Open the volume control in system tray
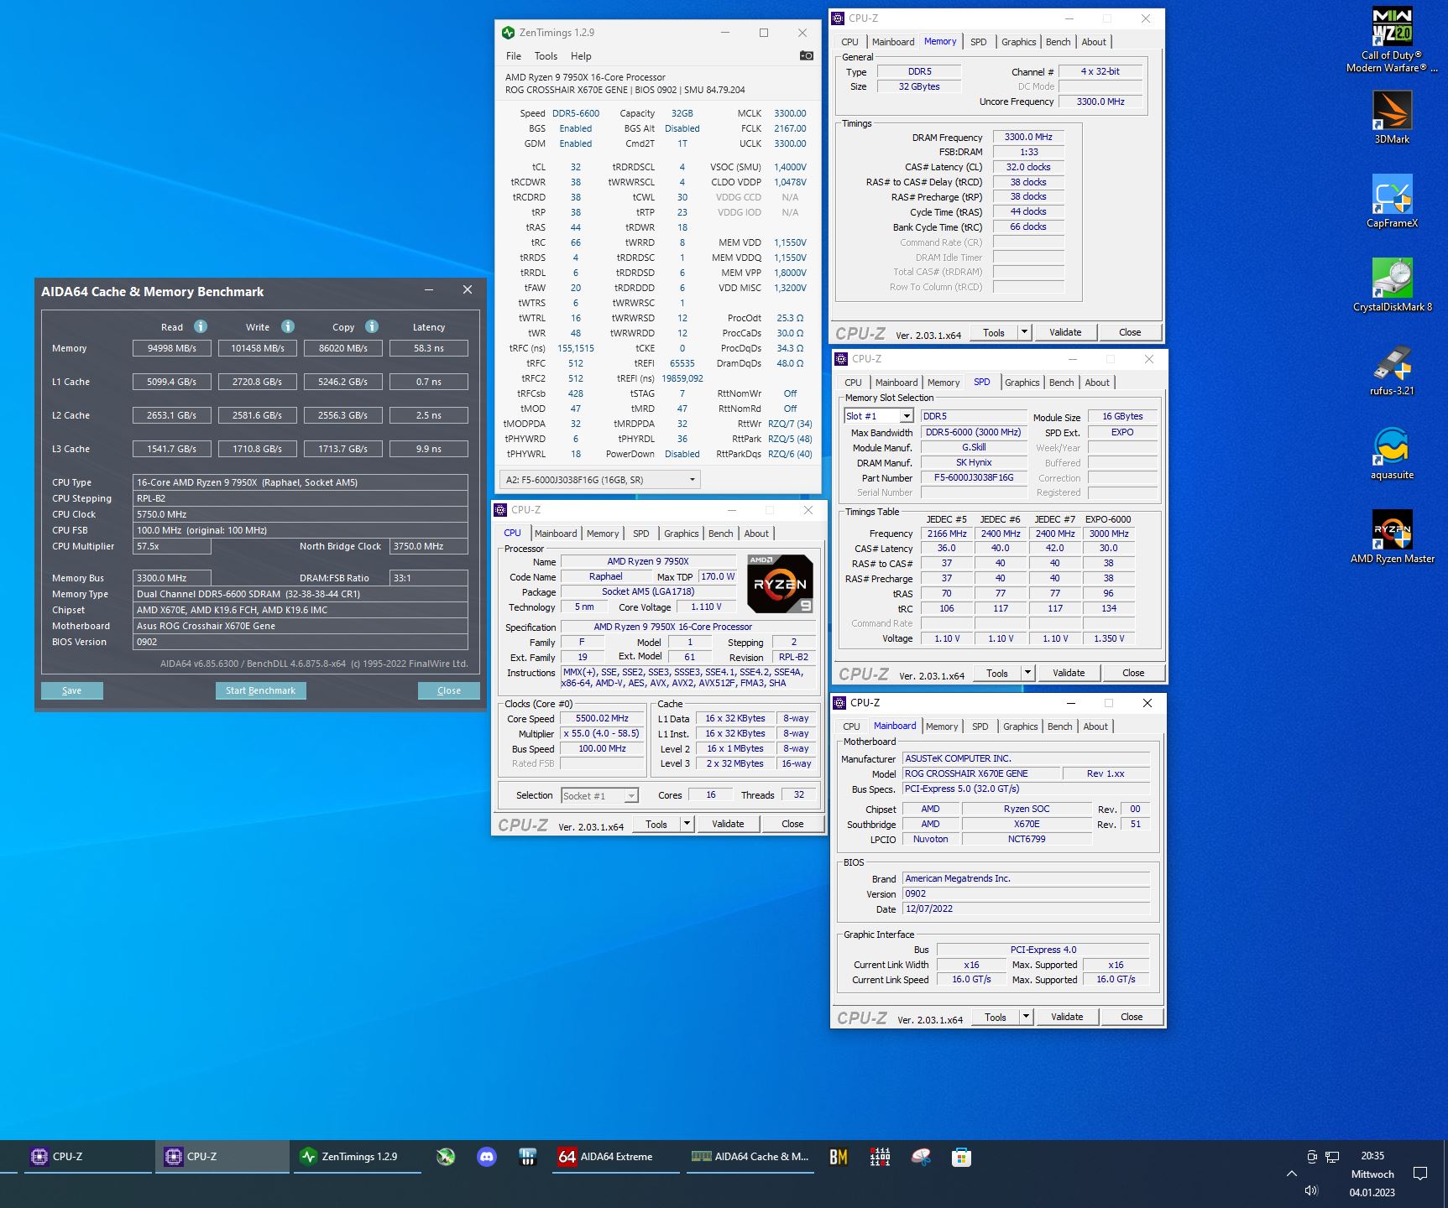 tap(1311, 1191)
